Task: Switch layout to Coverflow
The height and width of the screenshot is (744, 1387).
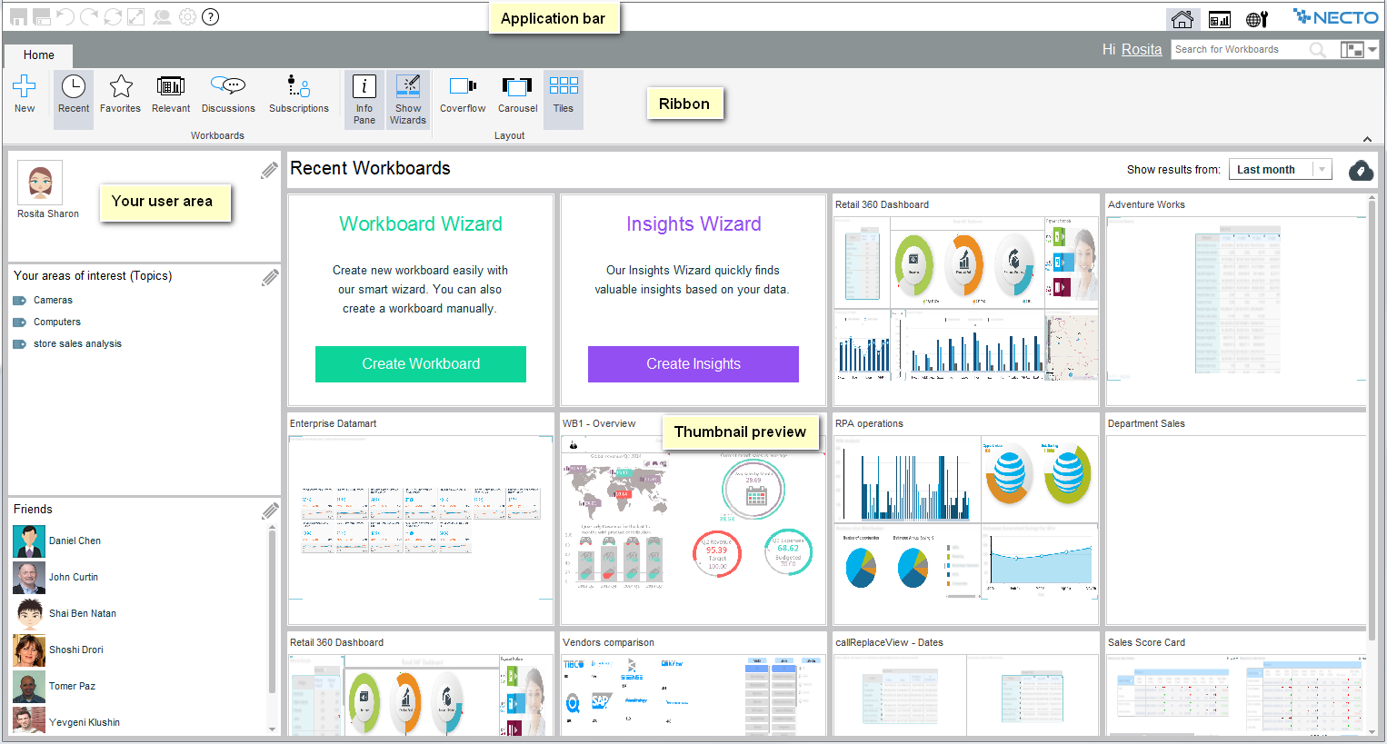Action: click(463, 87)
